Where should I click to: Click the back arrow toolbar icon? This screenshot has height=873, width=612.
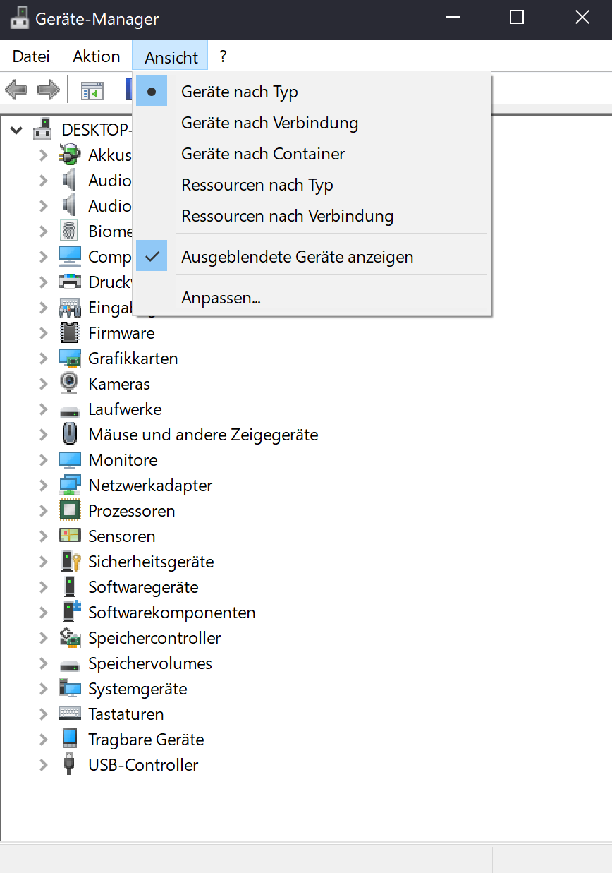click(16, 90)
